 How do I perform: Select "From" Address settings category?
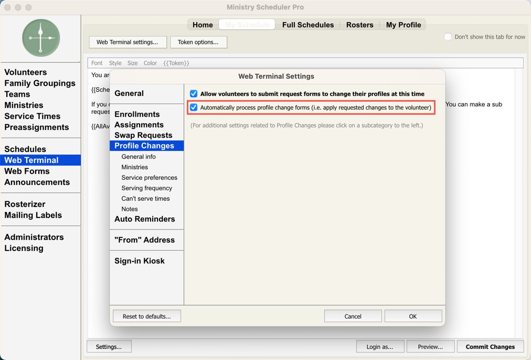[x=146, y=240]
